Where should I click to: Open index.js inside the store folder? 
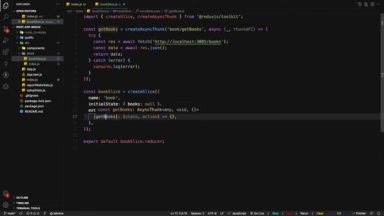[x=34, y=64]
